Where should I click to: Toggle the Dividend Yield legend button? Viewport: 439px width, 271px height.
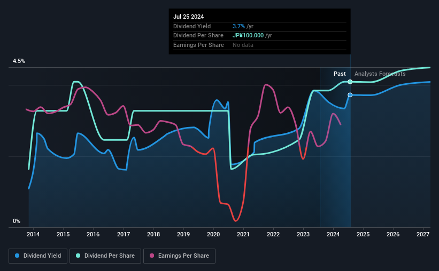38,256
